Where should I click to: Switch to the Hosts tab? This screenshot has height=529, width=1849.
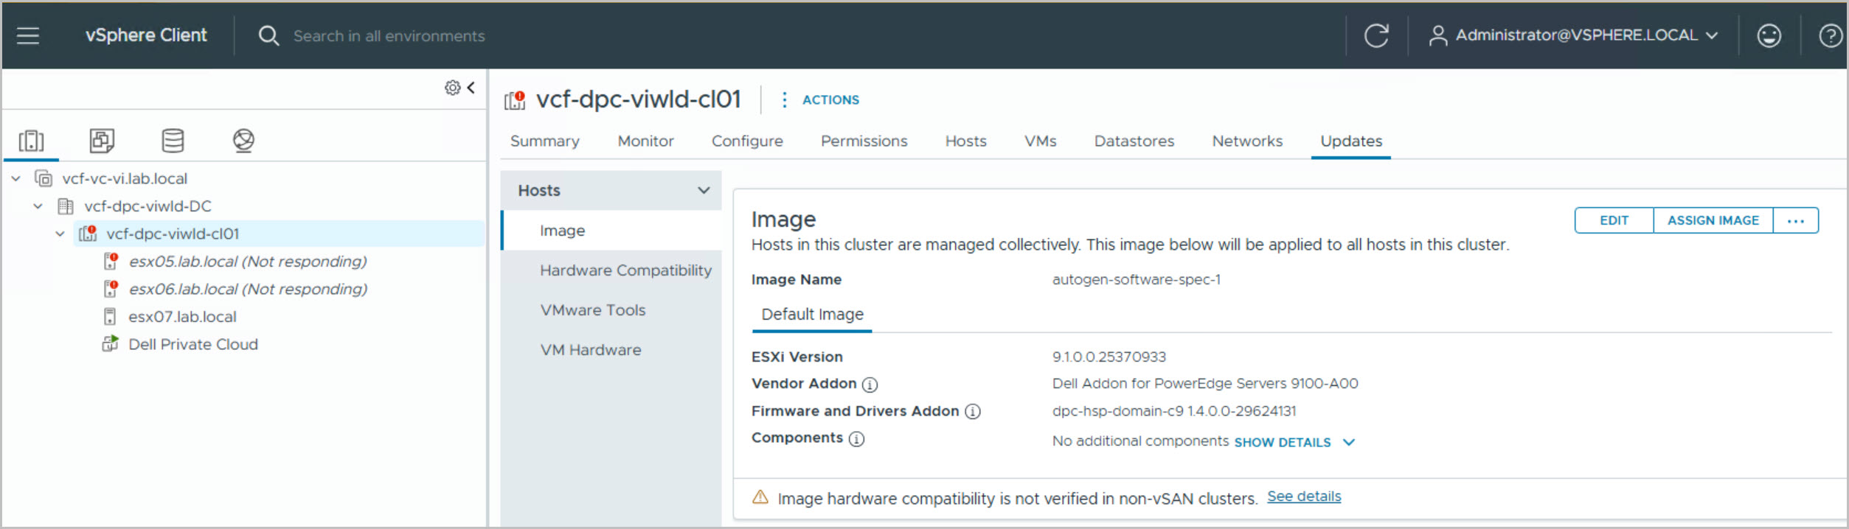[x=966, y=141]
